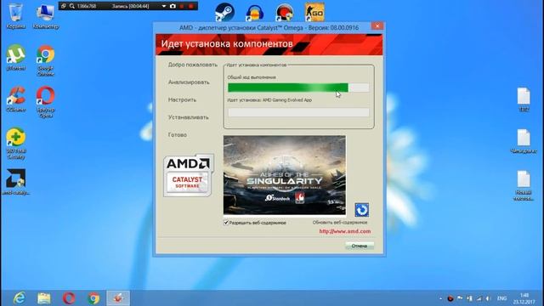Click the 1366x768 resolution text in recorder

[x=87, y=6]
